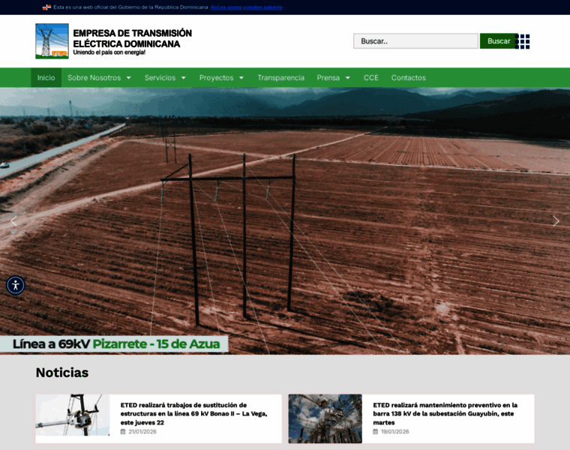Expand the Prensa menu arrow
570x450 pixels.
[348, 78]
